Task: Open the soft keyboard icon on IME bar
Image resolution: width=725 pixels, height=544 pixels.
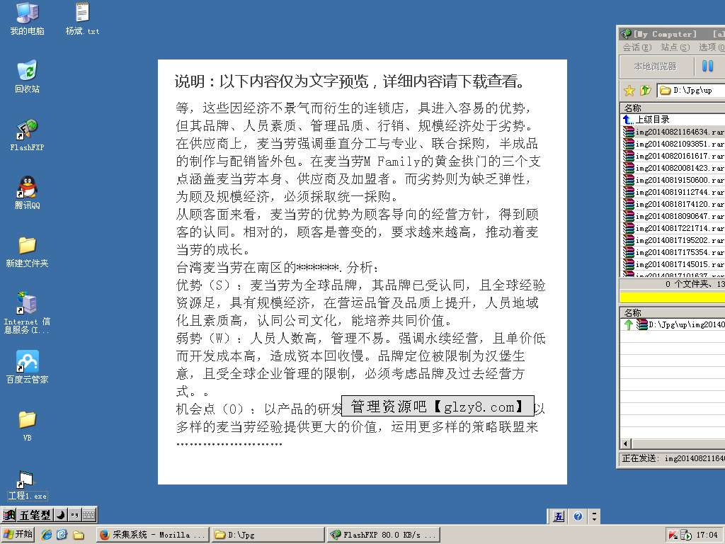Action: click(x=89, y=514)
